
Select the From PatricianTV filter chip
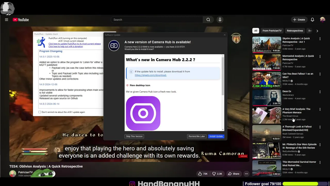[x=272, y=31]
